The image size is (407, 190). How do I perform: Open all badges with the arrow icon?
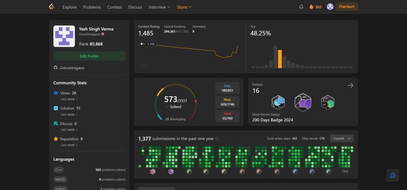point(351,85)
